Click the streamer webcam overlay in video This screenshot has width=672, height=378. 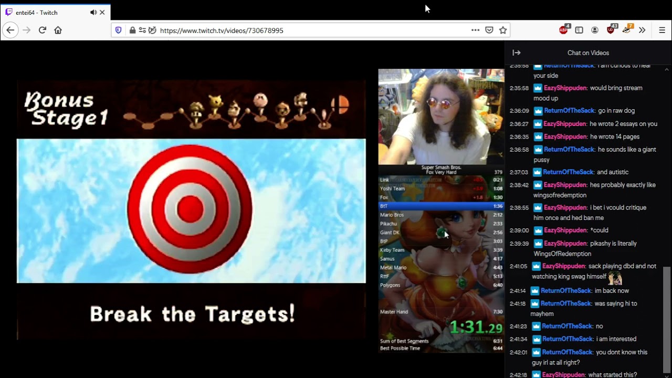(x=441, y=117)
